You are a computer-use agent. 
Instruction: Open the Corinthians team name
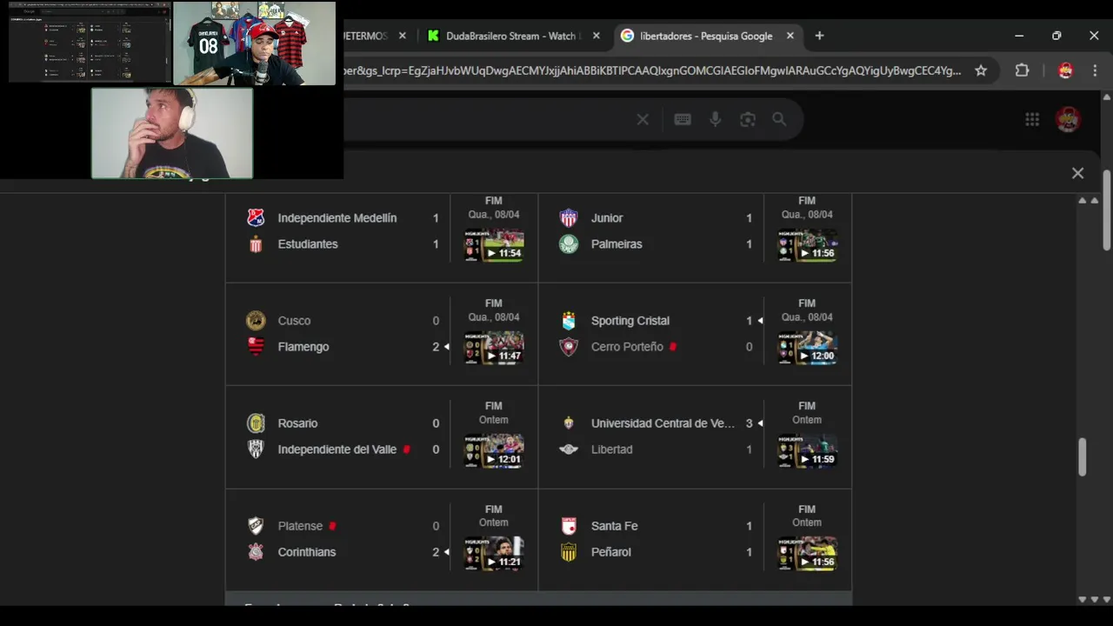(x=307, y=552)
